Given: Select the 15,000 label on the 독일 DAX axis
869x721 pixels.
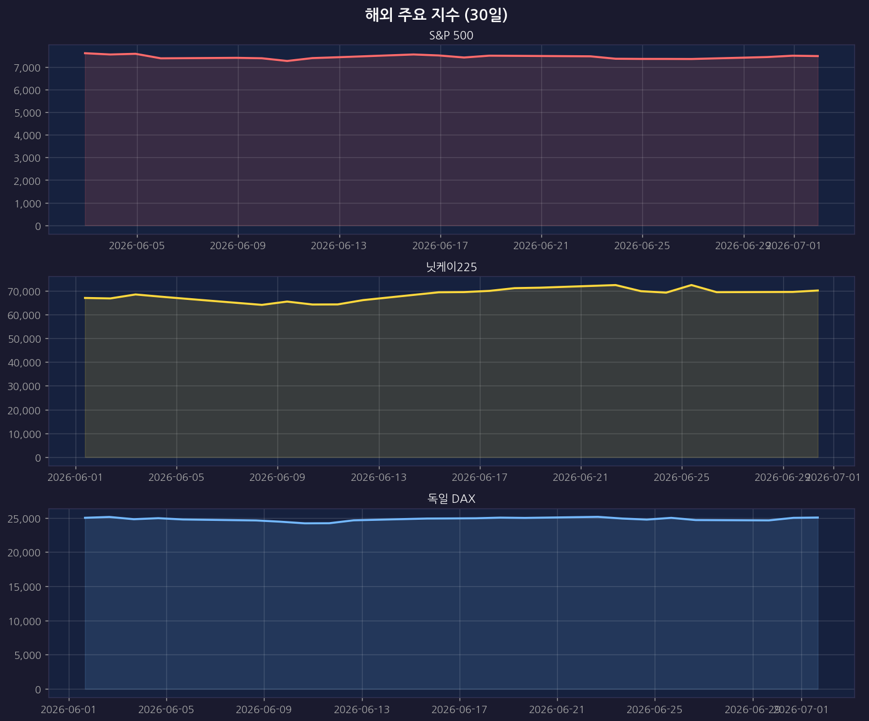Looking at the screenshot, I should click(25, 587).
